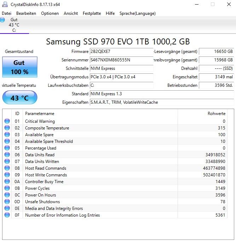
Task: Click the status orb for Host Read Commands
Action: [7, 168]
